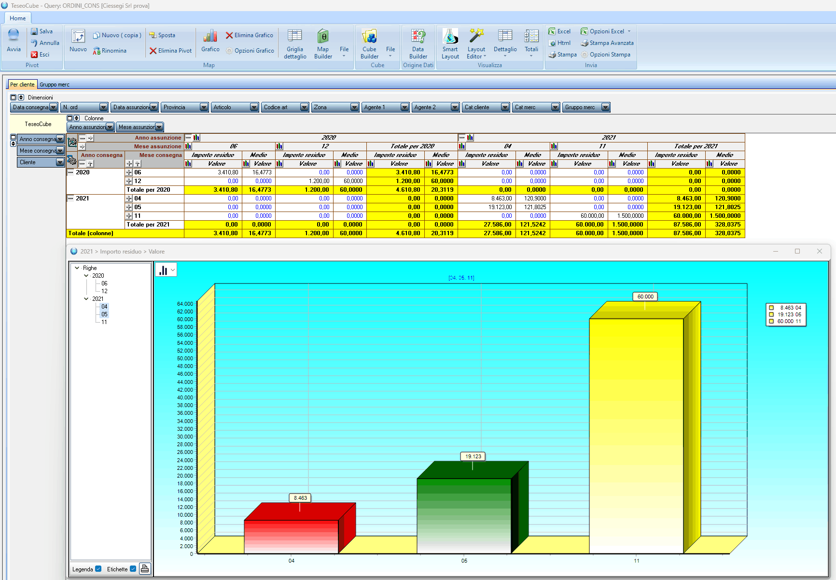Screen dimensions: 836x580
Task: Open the Cliente row field dropdown
Action: click(x=60, y=162)
